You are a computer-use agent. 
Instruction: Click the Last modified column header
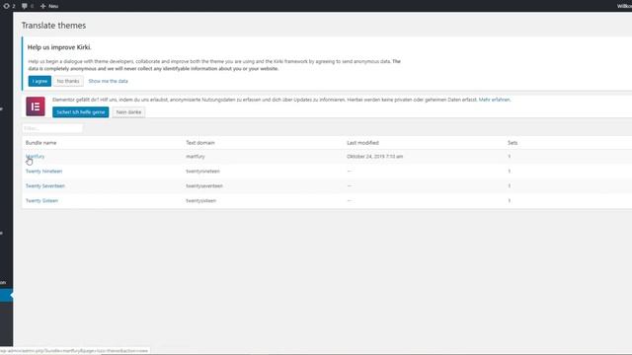[362, 142]
